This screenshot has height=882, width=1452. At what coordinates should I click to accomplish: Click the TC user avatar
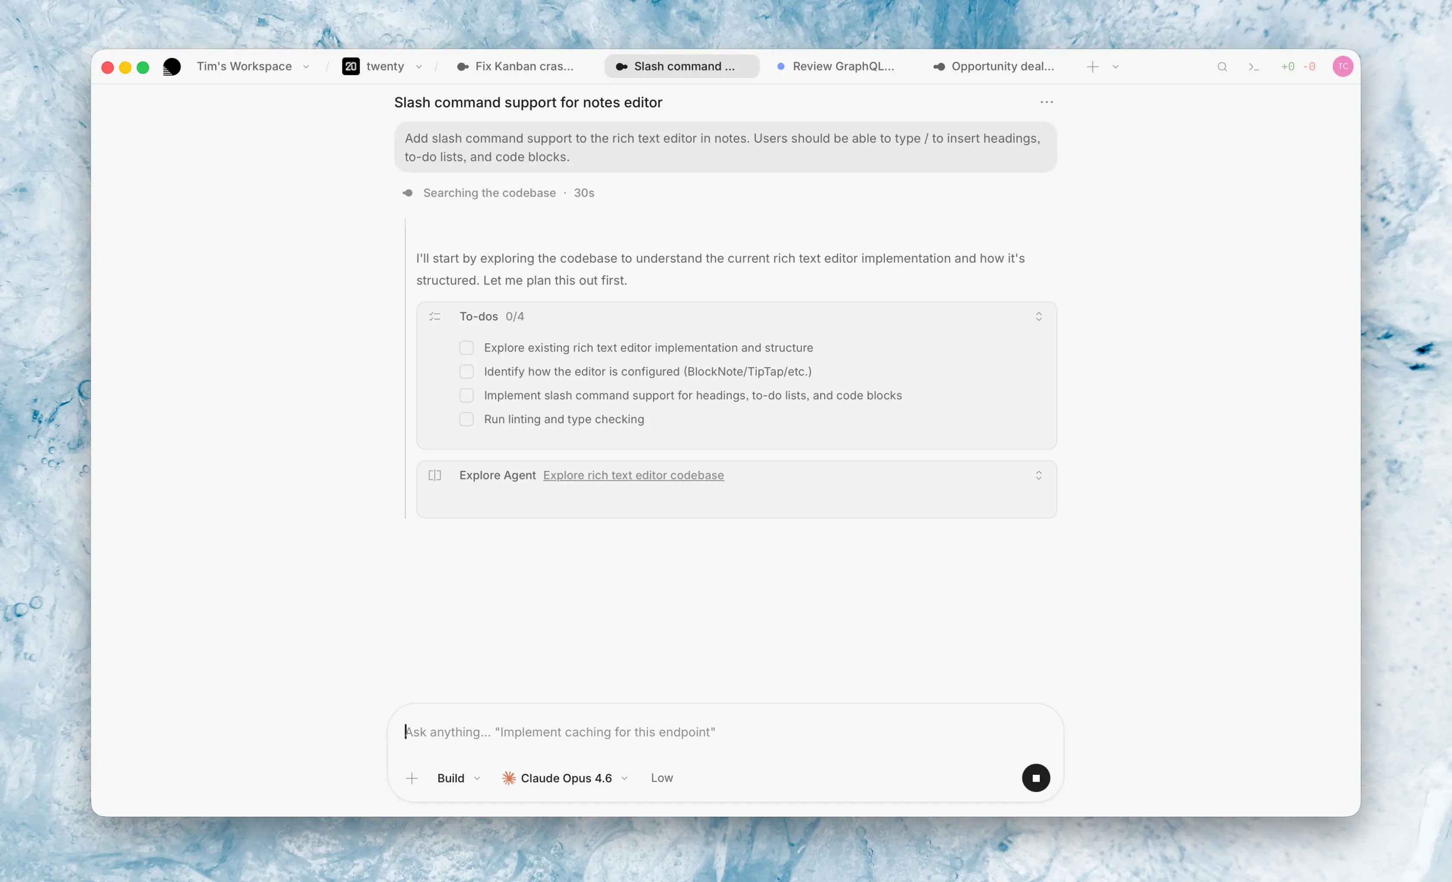pos(1342,67)
